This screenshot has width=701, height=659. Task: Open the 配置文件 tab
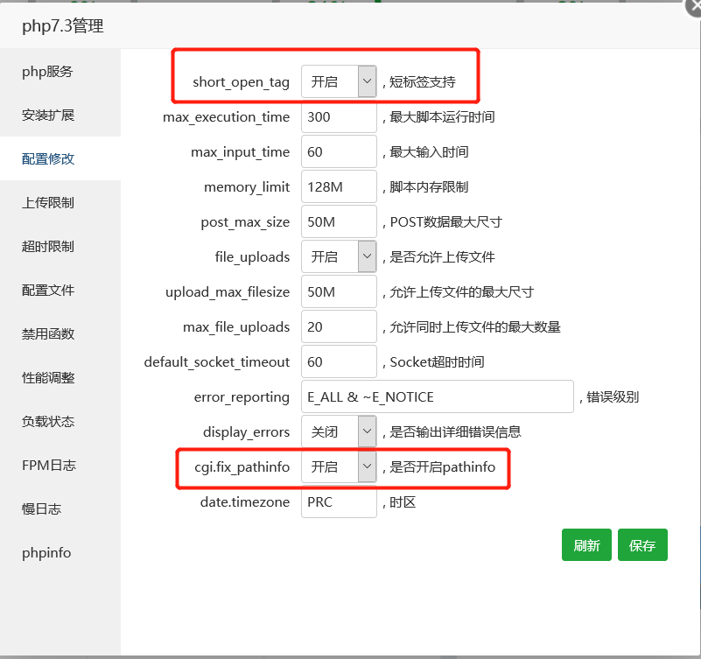click(48, 291)
